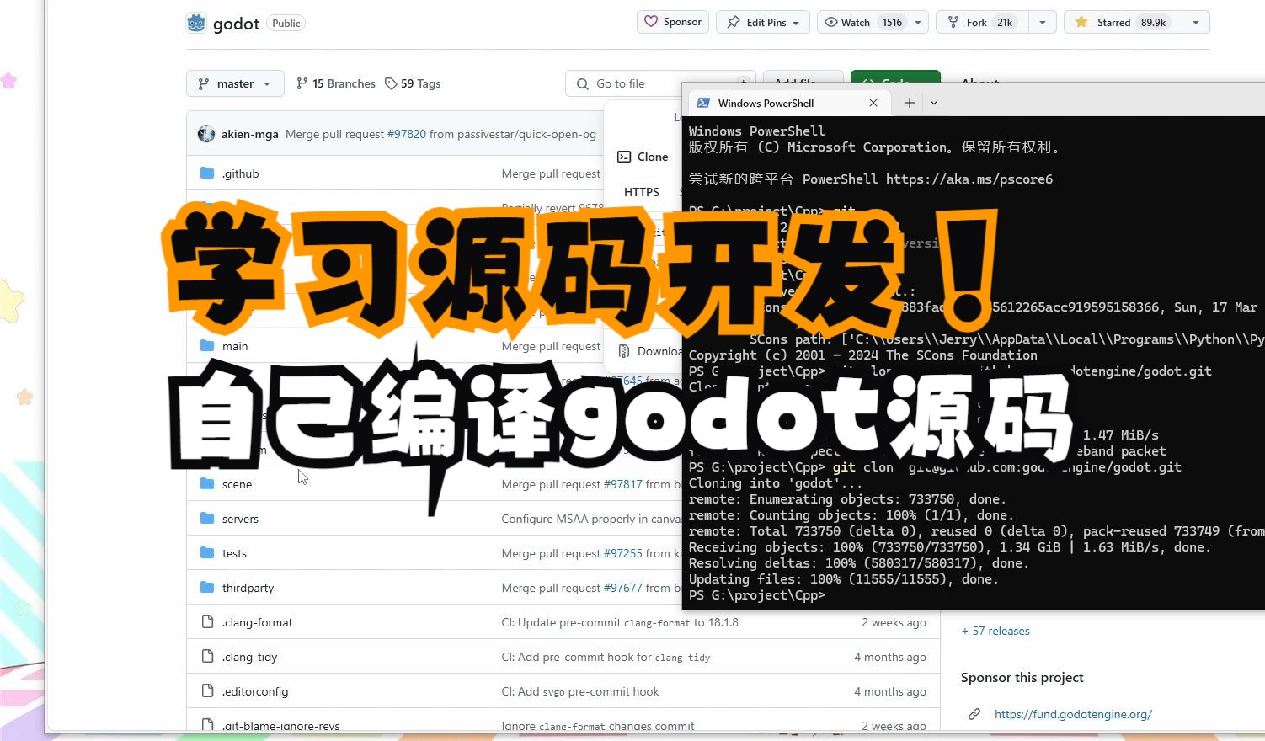Click the Starred button
The height and width of the screenshot is (741, 1265).
pos(1123,22)
